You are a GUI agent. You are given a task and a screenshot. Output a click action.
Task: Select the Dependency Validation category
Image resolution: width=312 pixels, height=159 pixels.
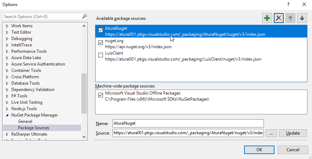pyautogui.click(x=33, y=90)
